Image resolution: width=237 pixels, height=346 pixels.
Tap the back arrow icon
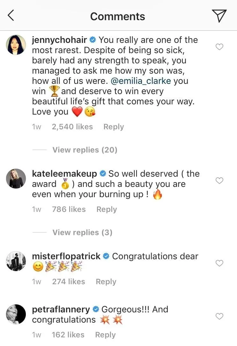click(11, 15)
